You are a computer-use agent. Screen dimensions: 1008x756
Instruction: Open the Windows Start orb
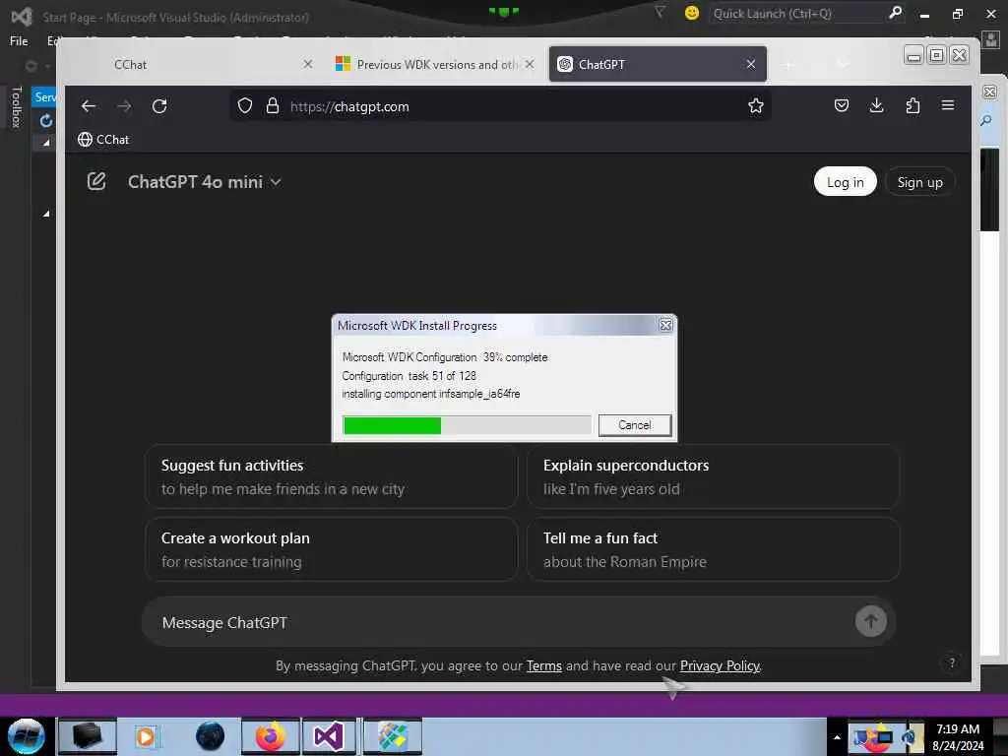pos(26,736)
